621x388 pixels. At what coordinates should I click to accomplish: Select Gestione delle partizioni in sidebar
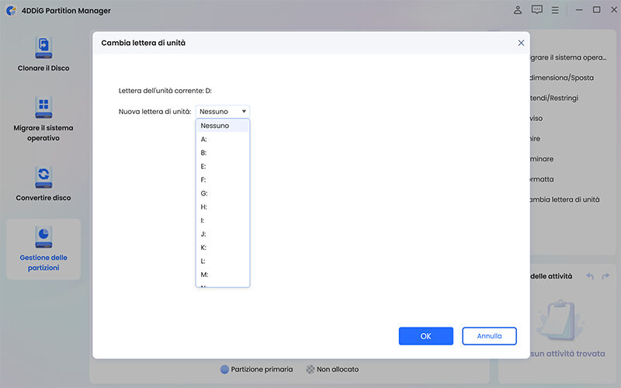(x=43, y=249)
